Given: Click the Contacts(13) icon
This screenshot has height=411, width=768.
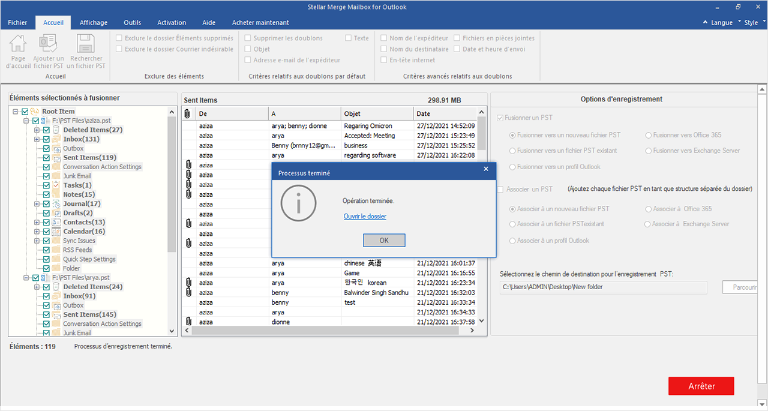Looking at the screenshot, I should point(56,222).
